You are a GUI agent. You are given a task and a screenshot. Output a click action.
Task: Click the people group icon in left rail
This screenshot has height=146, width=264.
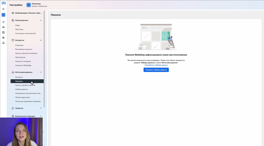(x=3, y=27)
